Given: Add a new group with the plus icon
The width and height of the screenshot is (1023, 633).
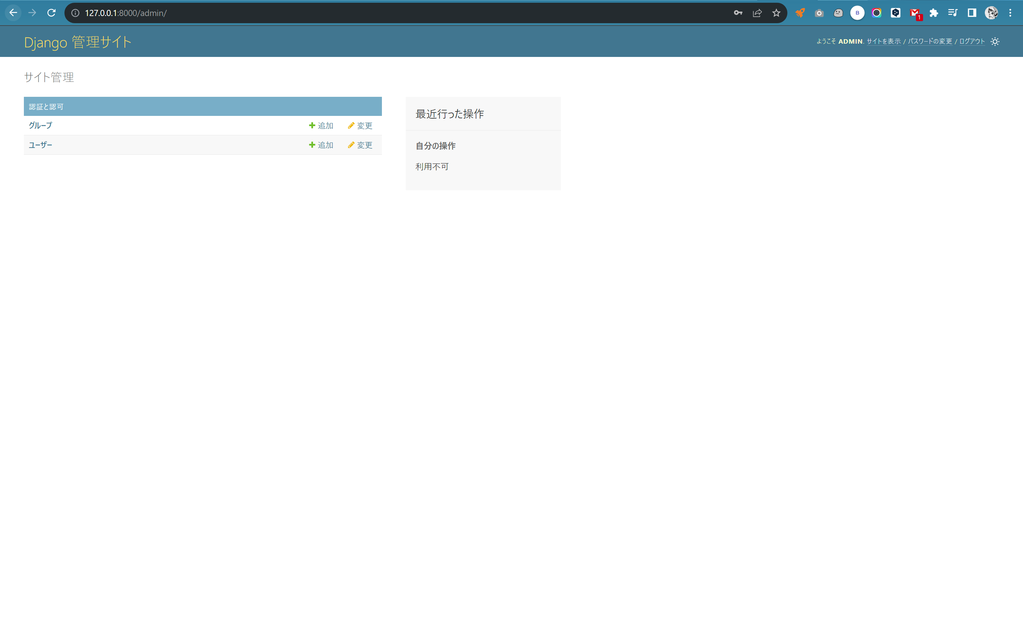Looking at the screenshot, I should pyautogui.click(x=312, y=125).
